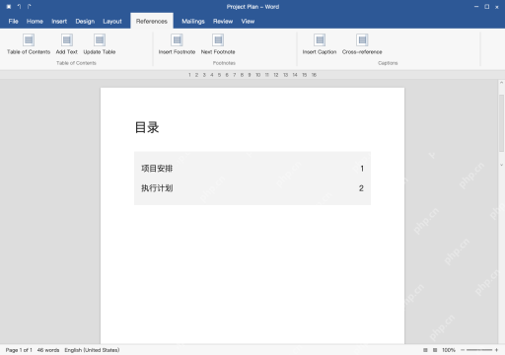Open the Table of Contents gallery

point(29,44)
